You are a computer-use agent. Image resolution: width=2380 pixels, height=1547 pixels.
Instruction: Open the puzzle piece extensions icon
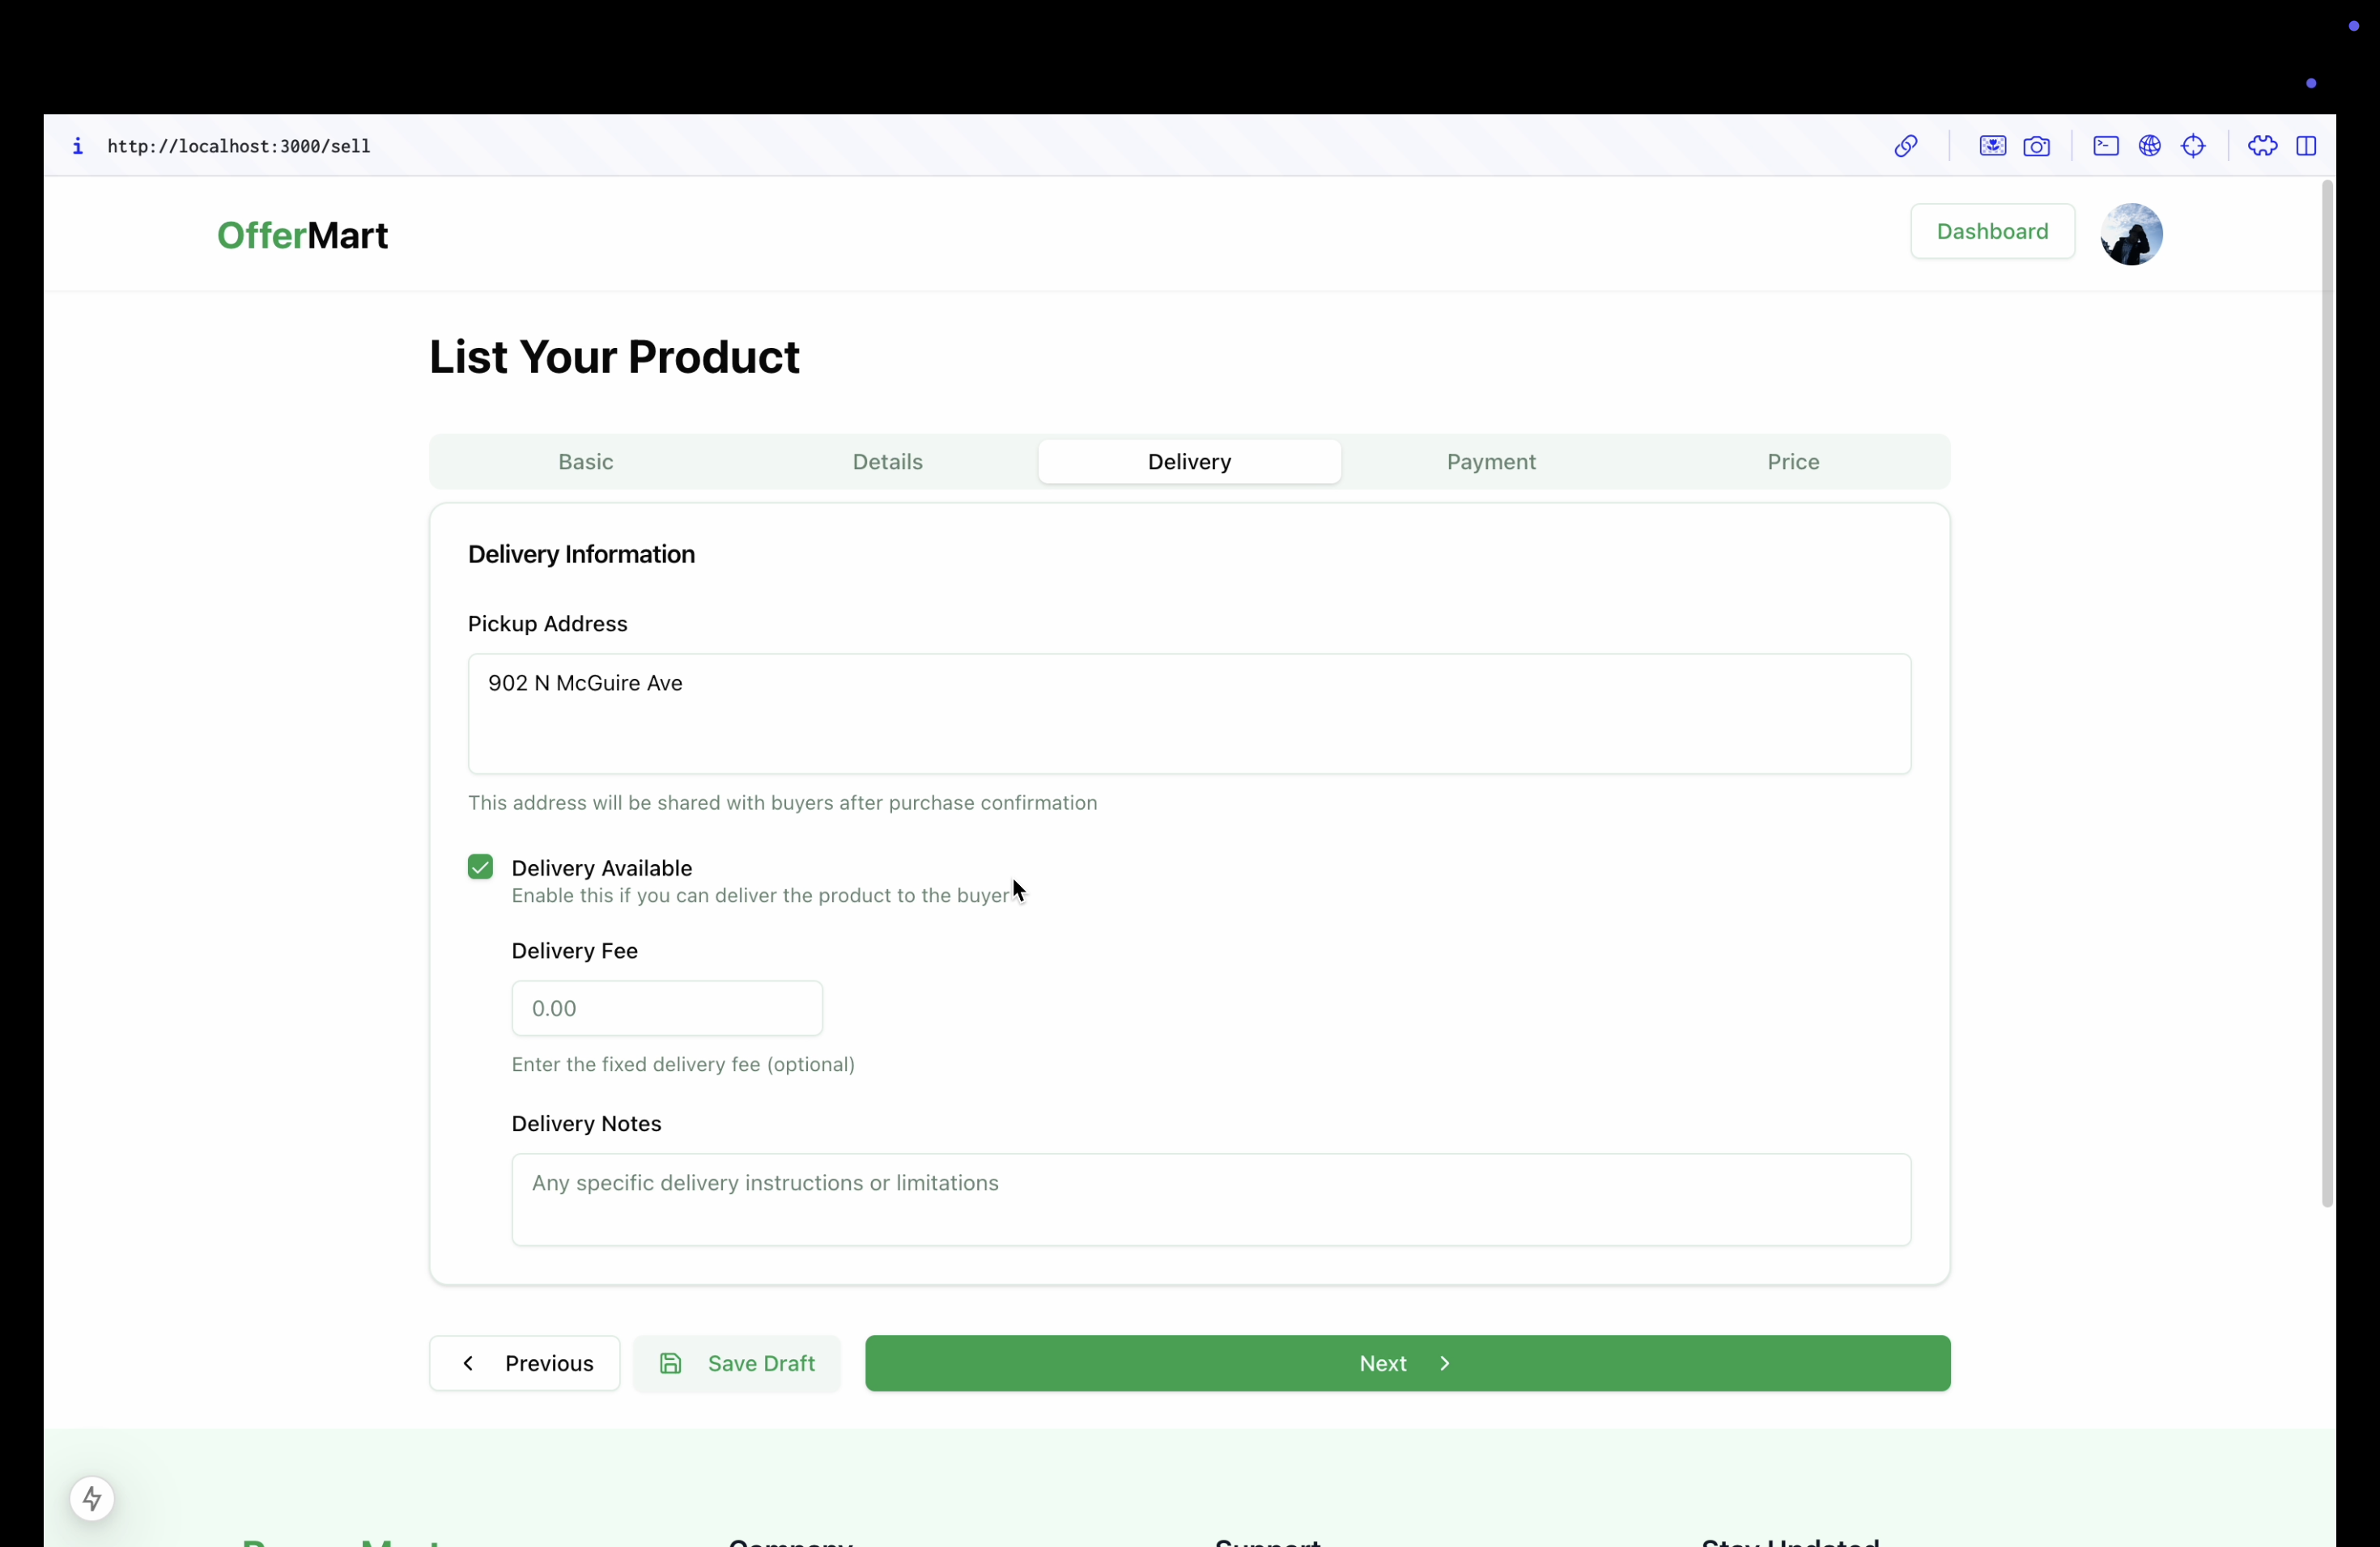click(x=2262, y=146)
